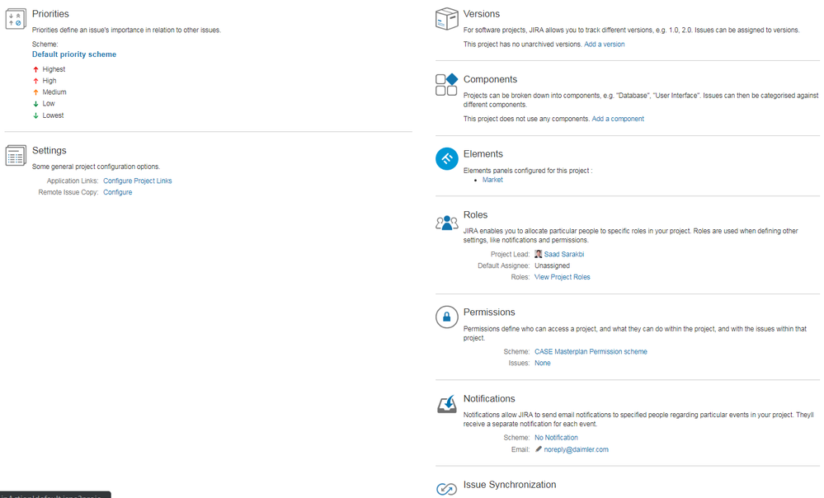This screenshot has height=498, width=824.
Task: Open Configure Project Links
Action: tap(137, 181)
